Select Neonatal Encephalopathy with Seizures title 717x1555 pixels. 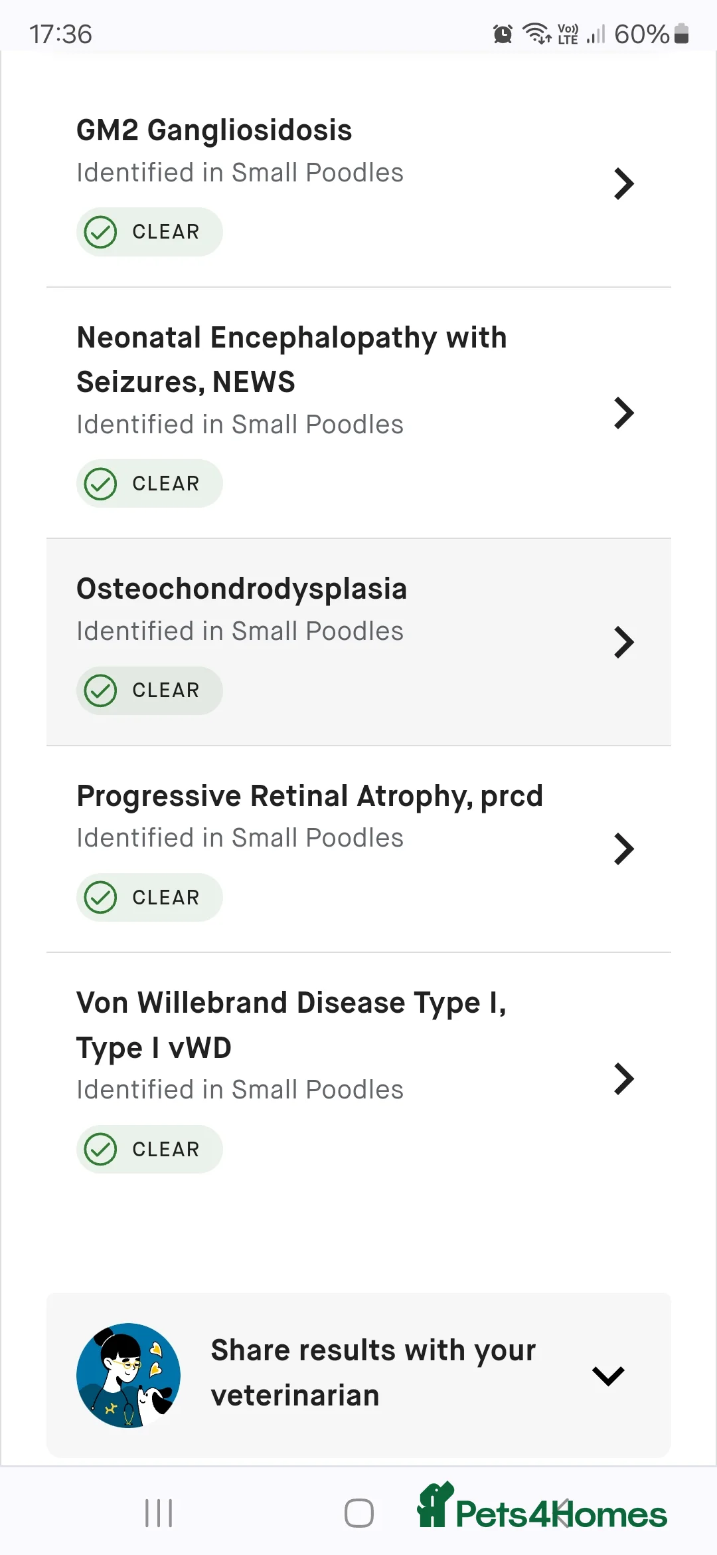pos(291,360)
